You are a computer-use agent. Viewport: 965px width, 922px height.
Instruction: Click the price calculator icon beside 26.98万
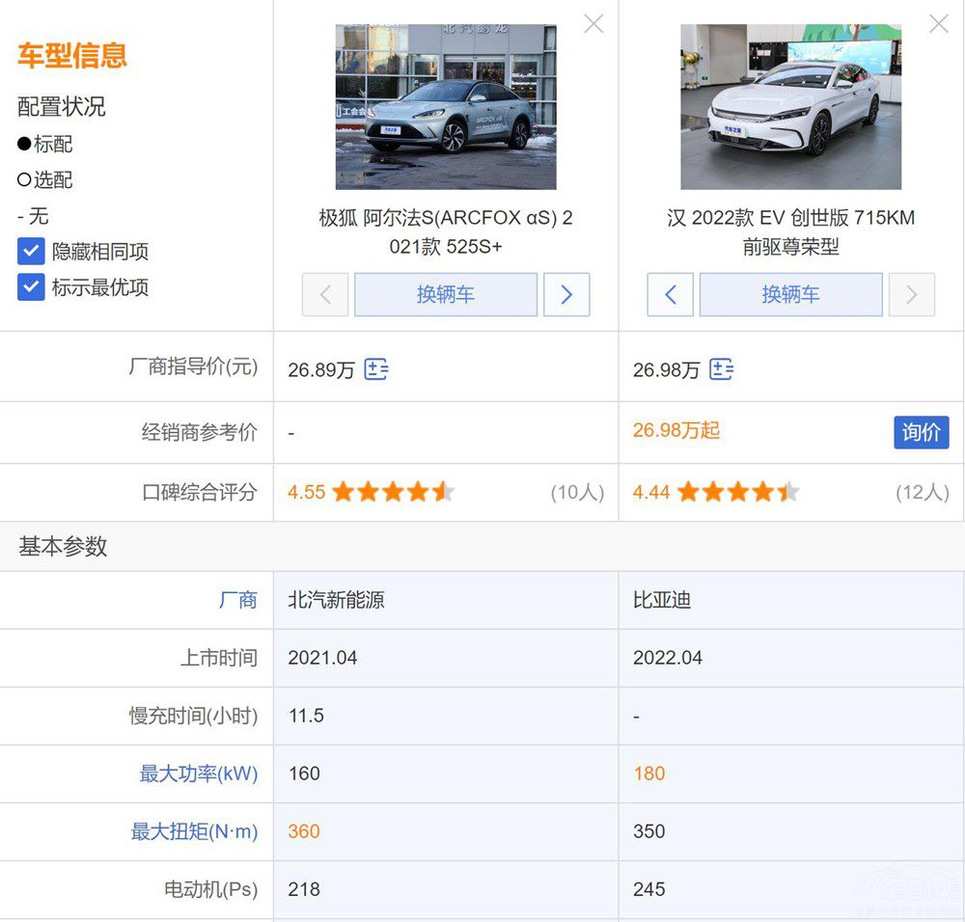coord(722,368)
